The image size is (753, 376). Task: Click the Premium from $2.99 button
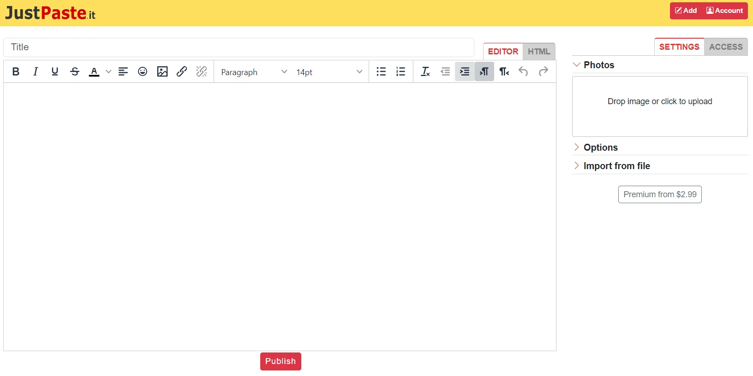click(x=660, y=194)
